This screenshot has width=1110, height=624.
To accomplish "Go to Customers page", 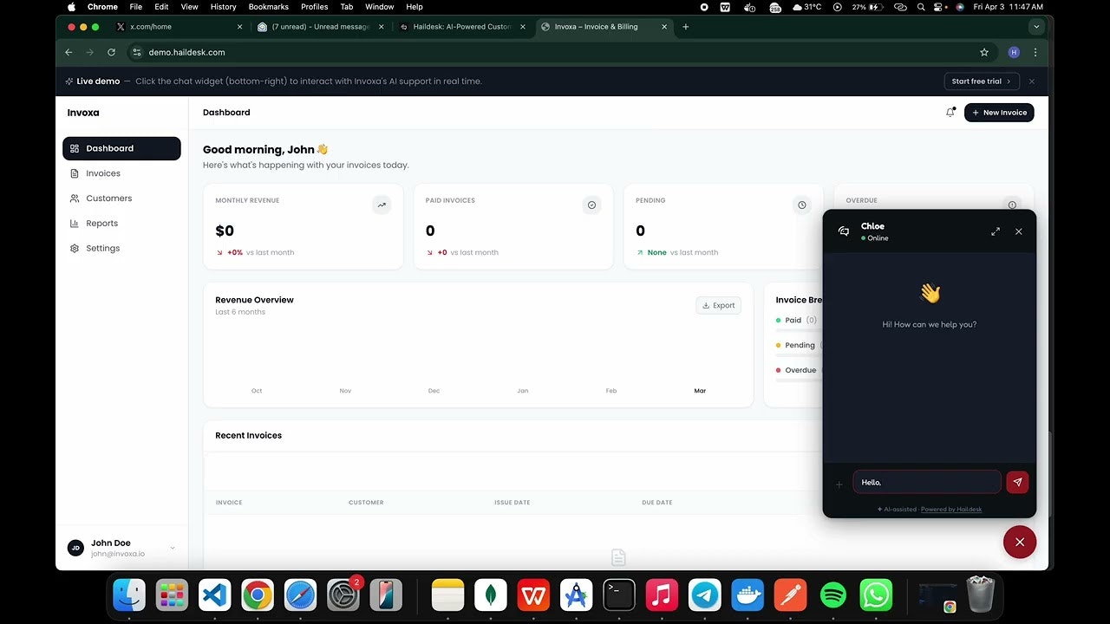I will (121, 198).
